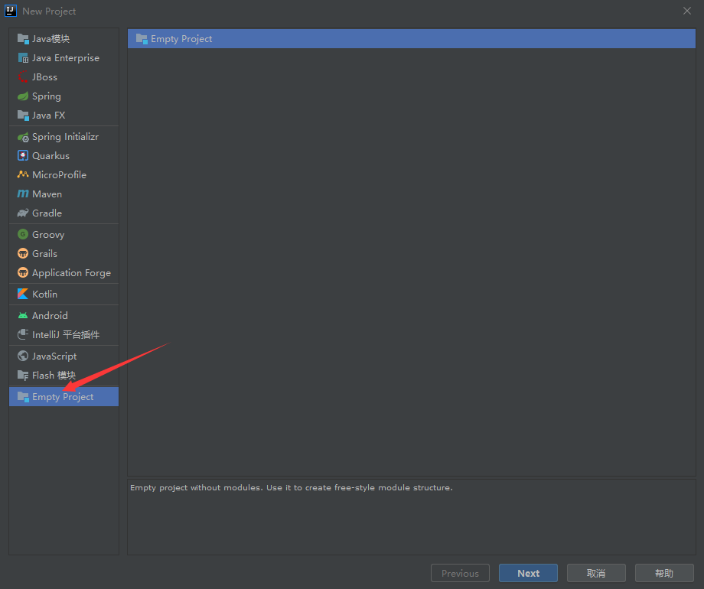Choose Spring Initializr generator
The height and width of the screenshot is (589, 704).
[64, 137]
